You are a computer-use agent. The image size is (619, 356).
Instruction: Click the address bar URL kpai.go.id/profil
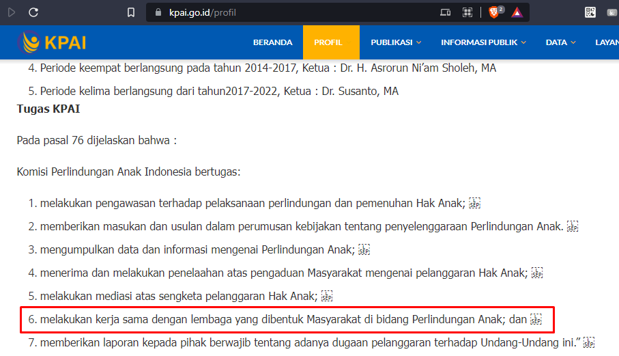click(x=203, y=13)
